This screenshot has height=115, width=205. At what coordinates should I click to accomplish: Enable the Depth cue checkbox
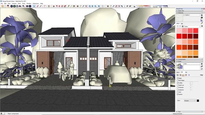[178, 85]
